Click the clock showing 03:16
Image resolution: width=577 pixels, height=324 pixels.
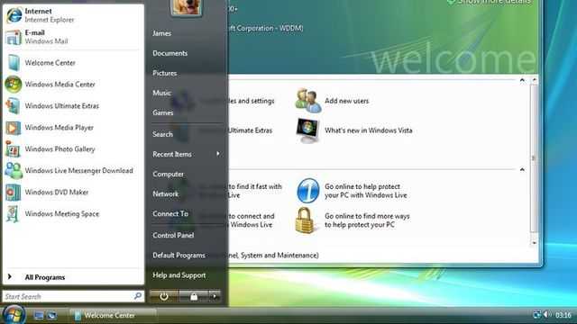pyautogui.click(x=563, y=315)
